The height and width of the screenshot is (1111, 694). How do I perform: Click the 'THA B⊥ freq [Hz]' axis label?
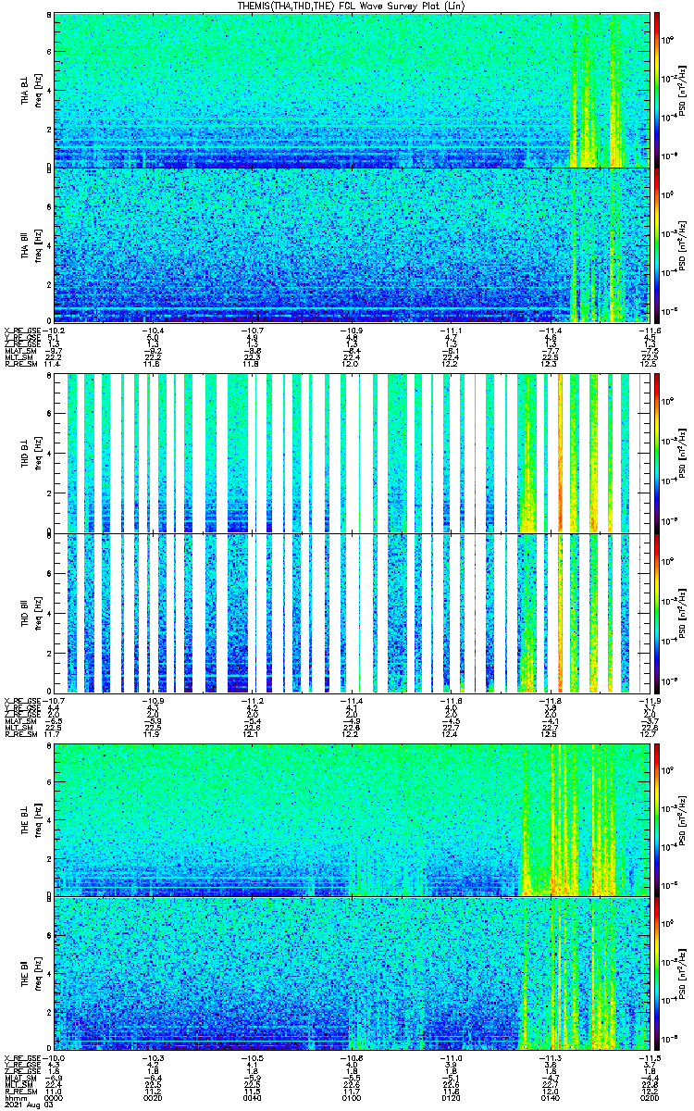tap(31, 90)
